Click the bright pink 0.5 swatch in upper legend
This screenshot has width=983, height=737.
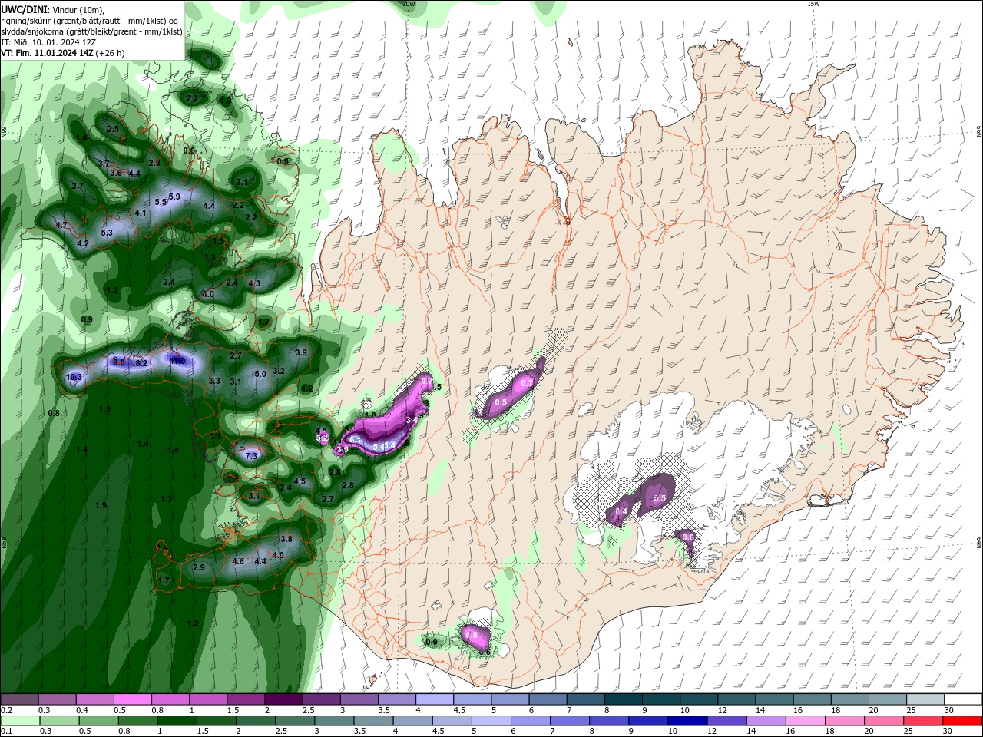[x=132, y=699]
